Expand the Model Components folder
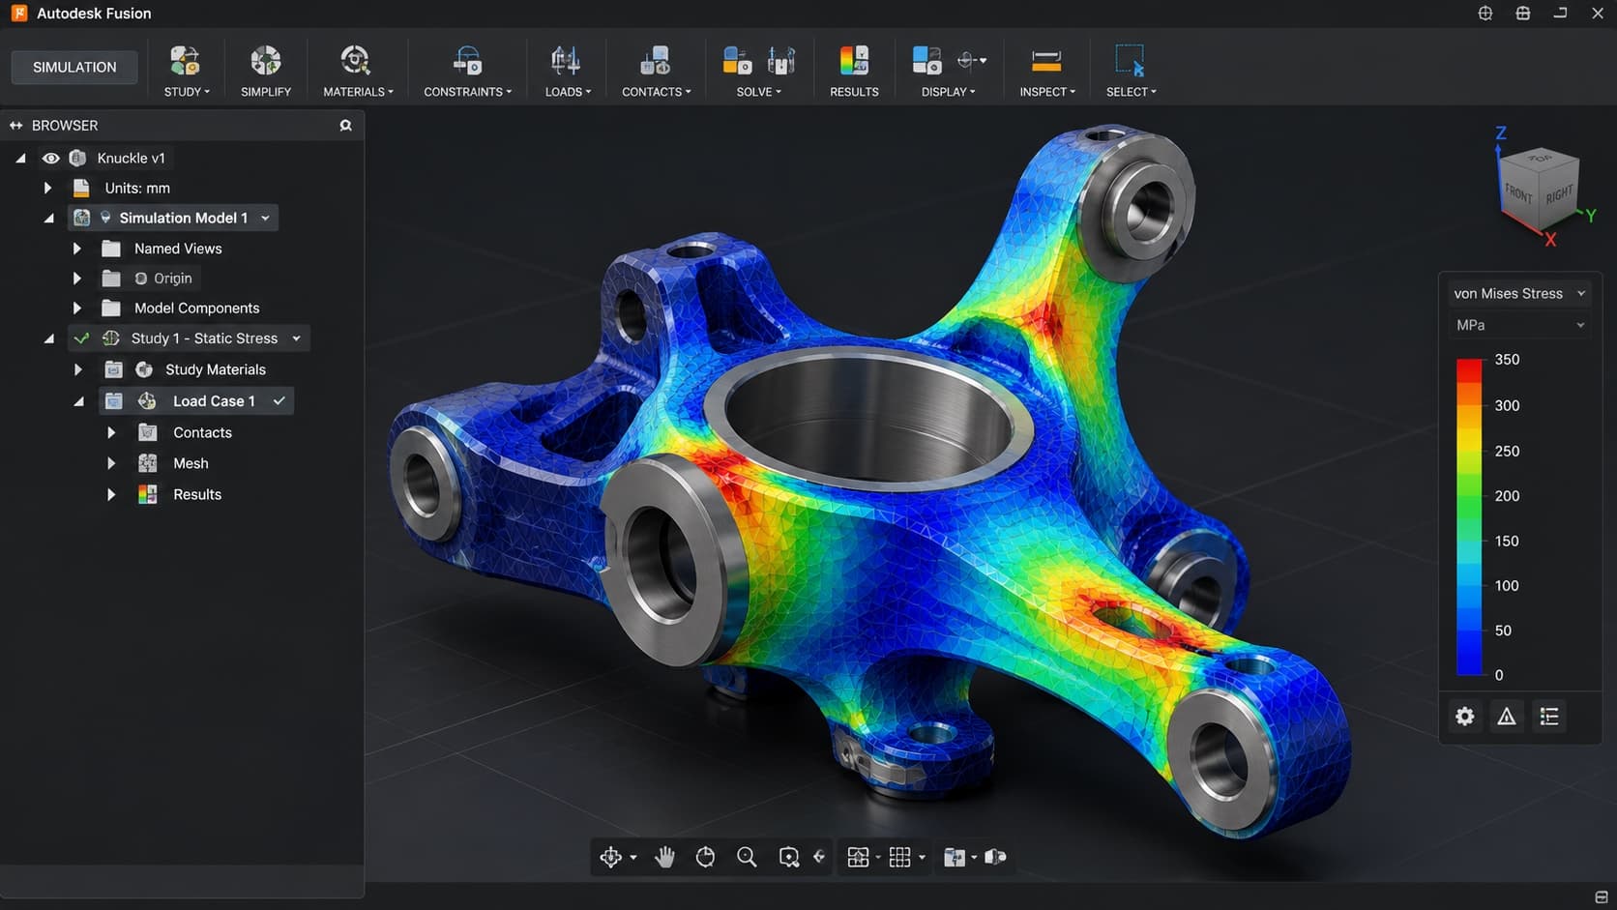Image resolution: width=1617 pixels, height=910 pixels. pyautogui.click(x=77, y=308)
